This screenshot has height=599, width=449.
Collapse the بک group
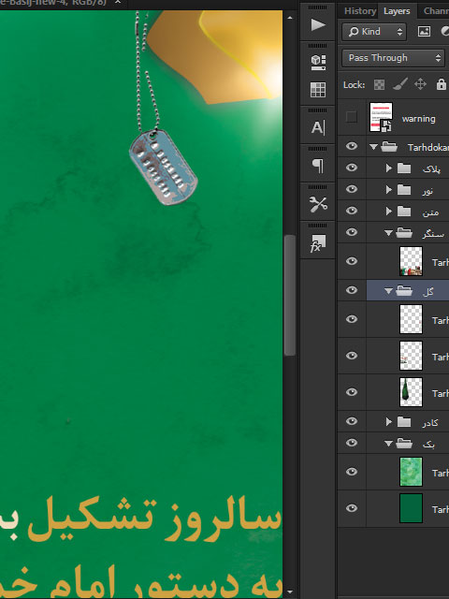(x=388, y=444)
